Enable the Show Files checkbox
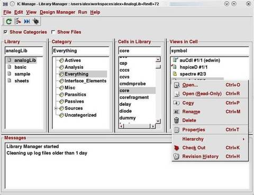Image resolution: width=254 pixels, height=195 pixels. (53, 32)
